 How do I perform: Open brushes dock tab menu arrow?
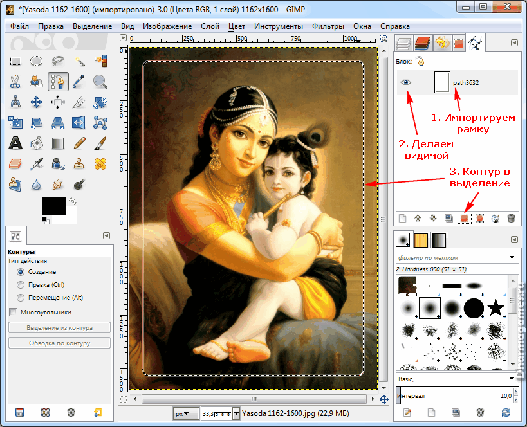click(514, 239)
